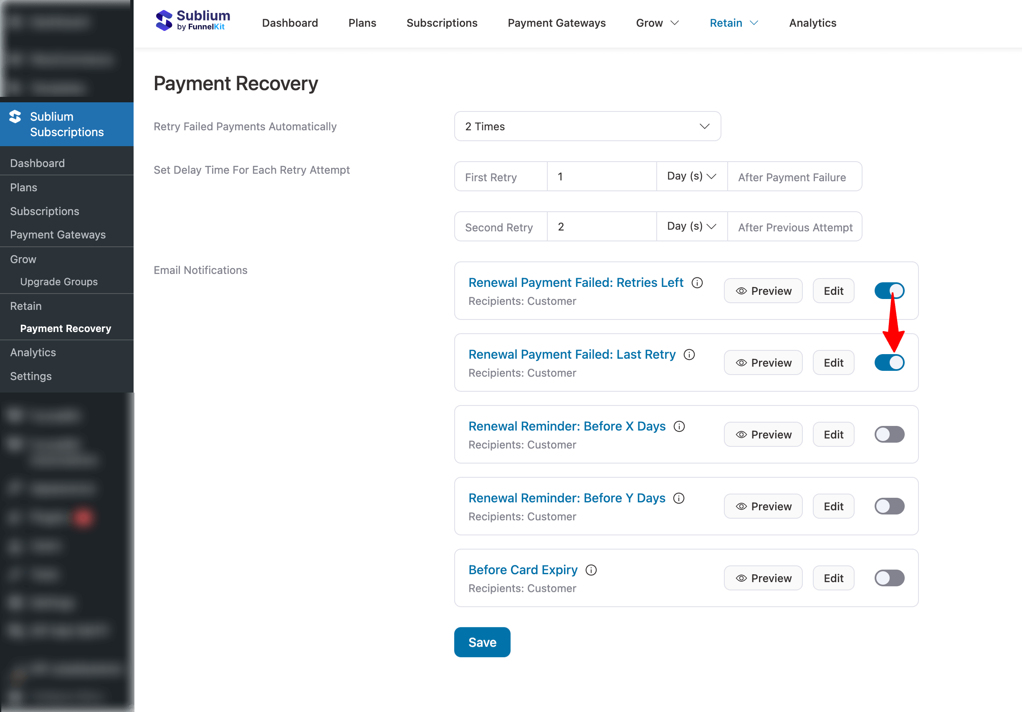Click the Save button
The width and height of the screenshot is (1022, 712).
482,642
